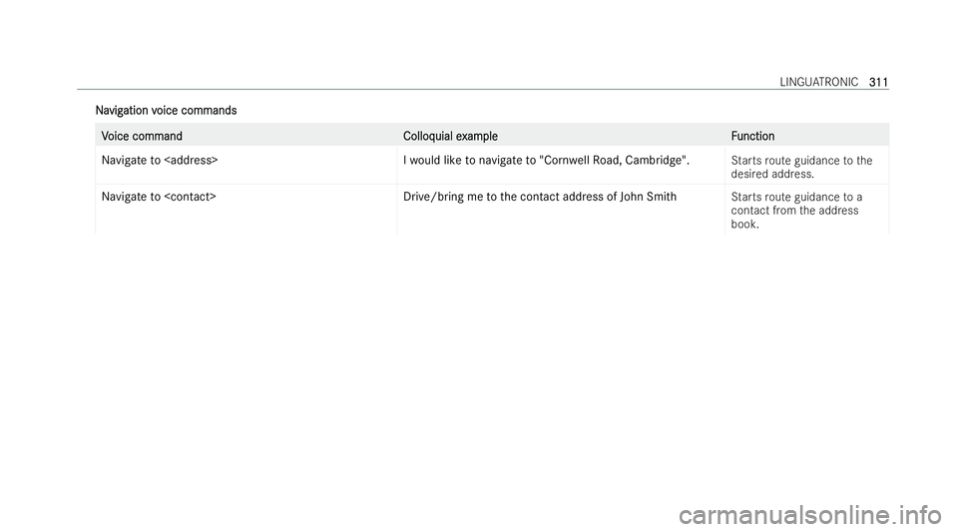Select the 'Colloquial example' column header
The width and height of the screenshot is (958, 532).
450,136
